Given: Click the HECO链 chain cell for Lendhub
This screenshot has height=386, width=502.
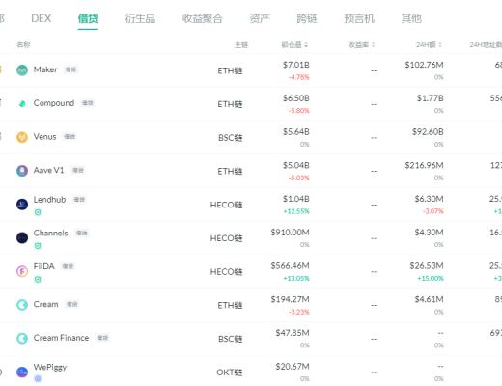Looking at the screenshot, I should [226, 205].
